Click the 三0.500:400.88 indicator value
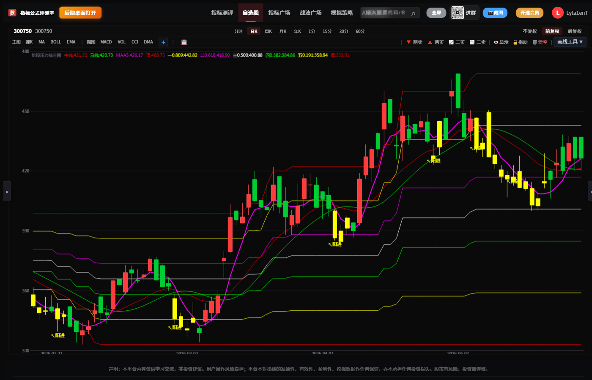The width and height of the screenshot is (592, 380). tap(248, 55)
